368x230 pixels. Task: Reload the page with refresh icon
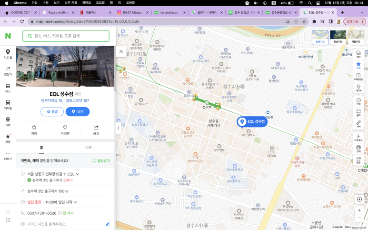22,21
